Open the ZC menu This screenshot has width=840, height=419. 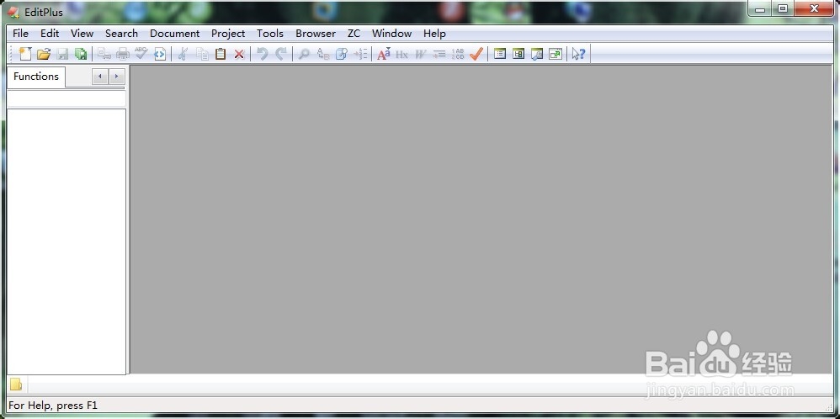coord(354,33)
